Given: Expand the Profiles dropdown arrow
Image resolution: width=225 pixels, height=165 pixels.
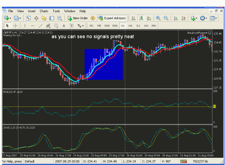Looking at the screenshot, I should pos(20,18).
